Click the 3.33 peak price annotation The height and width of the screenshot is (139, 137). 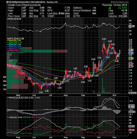point(104,39)
